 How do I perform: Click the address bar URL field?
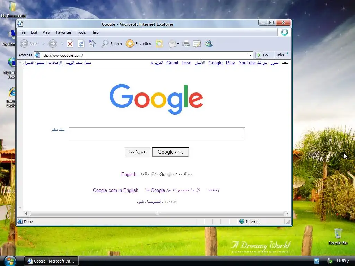pos(144,55)
